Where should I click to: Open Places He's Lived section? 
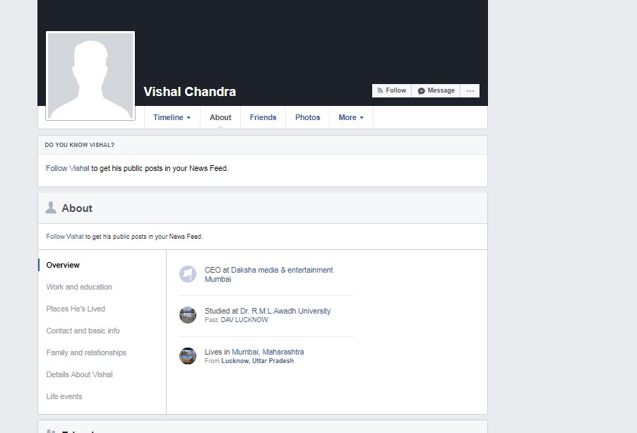coord(76,309)
